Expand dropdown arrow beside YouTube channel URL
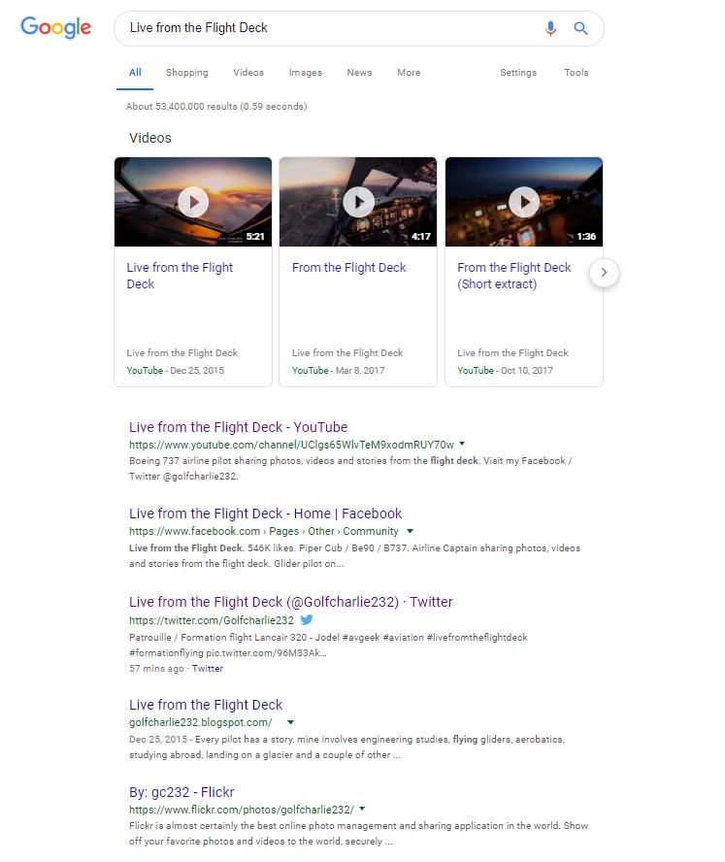The width and height of the screenshot is (725, 862). (x=462, y=443)
